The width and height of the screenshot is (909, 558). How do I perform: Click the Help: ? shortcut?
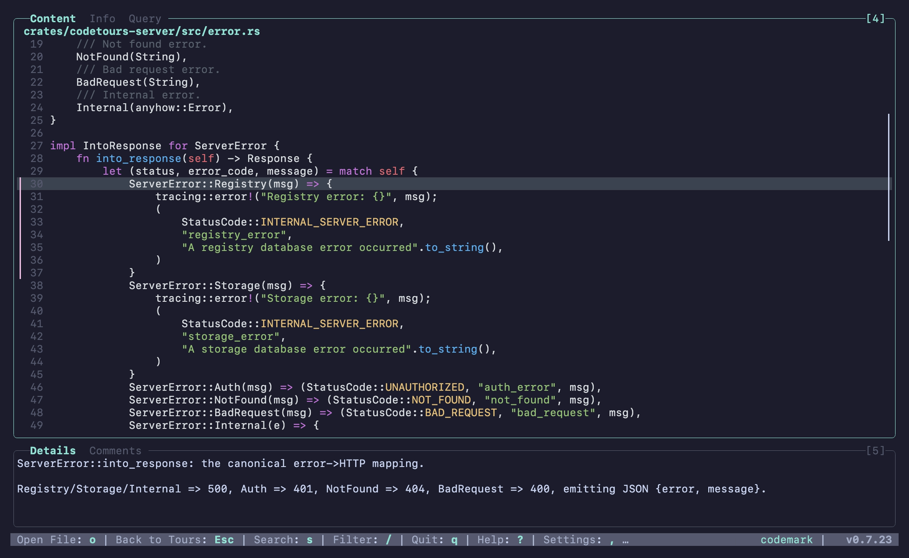[x=500, y=540]
